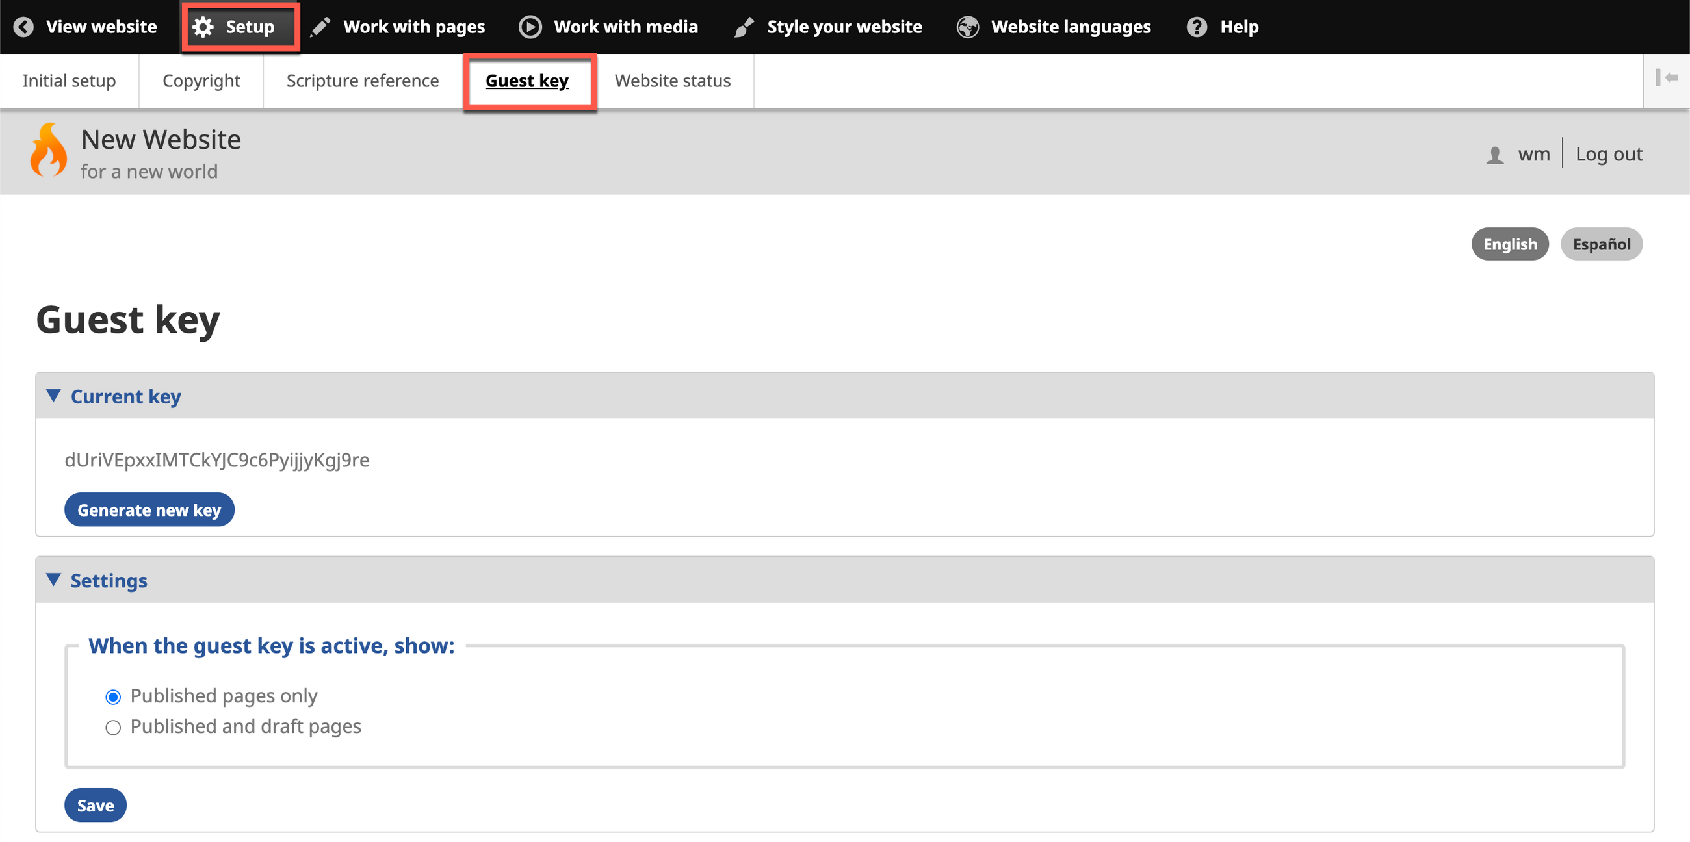Collapse the toolbar with the arrow icon
This screenshot has width=1690, height=842.
pos(1666,78)
